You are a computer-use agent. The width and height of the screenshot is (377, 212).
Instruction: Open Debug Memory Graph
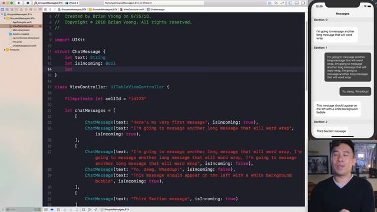pos(90,210)
